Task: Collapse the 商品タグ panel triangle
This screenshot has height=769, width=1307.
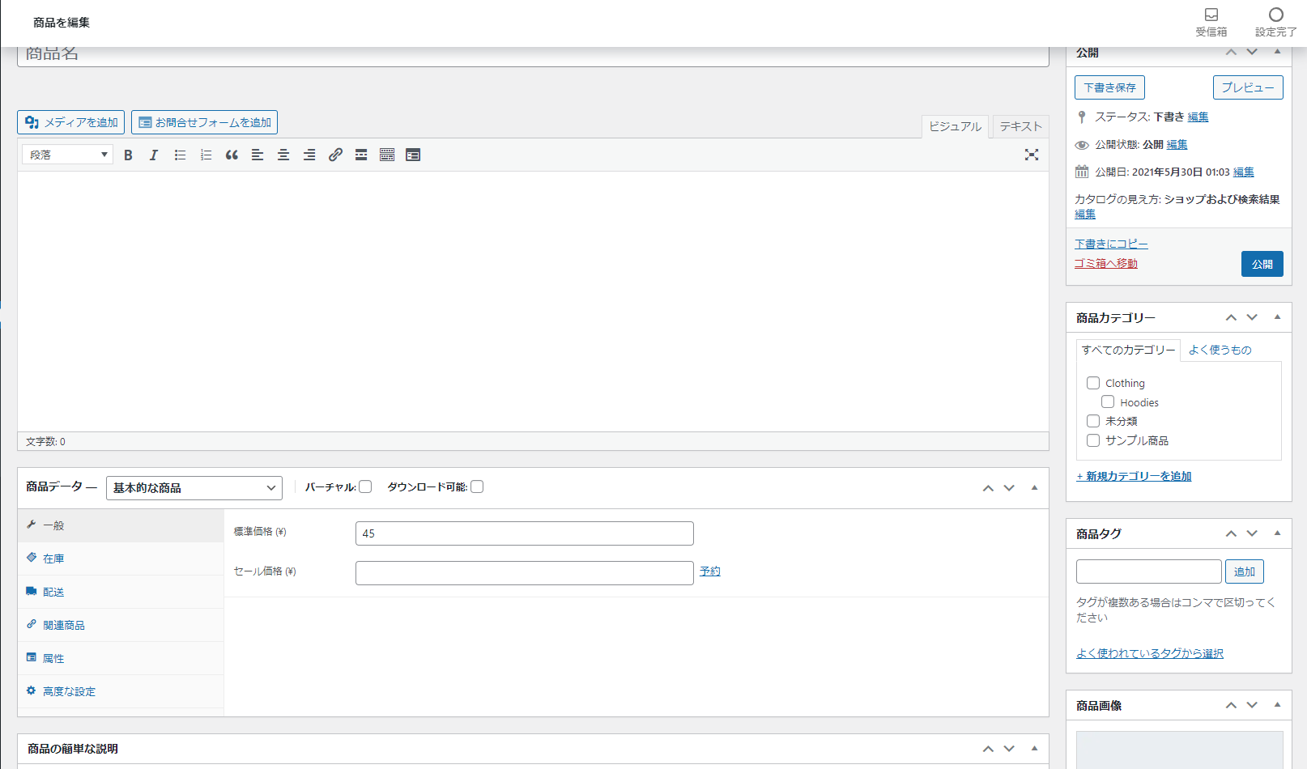Action: click(x=1277, y=533)
